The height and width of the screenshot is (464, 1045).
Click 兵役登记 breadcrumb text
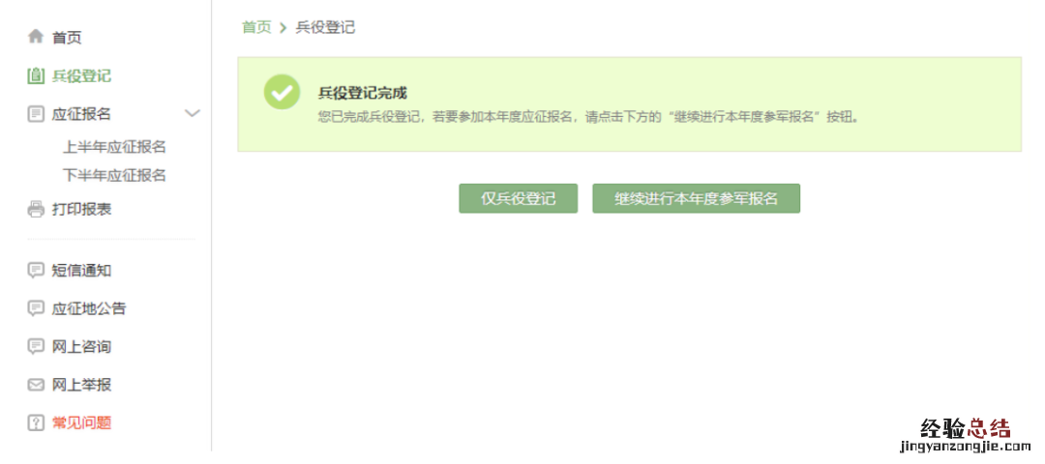(325, 27)
